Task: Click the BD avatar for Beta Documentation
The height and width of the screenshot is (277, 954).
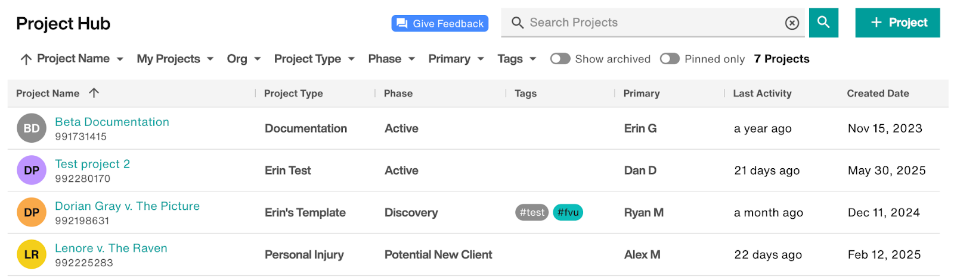Action: [32, 128]
